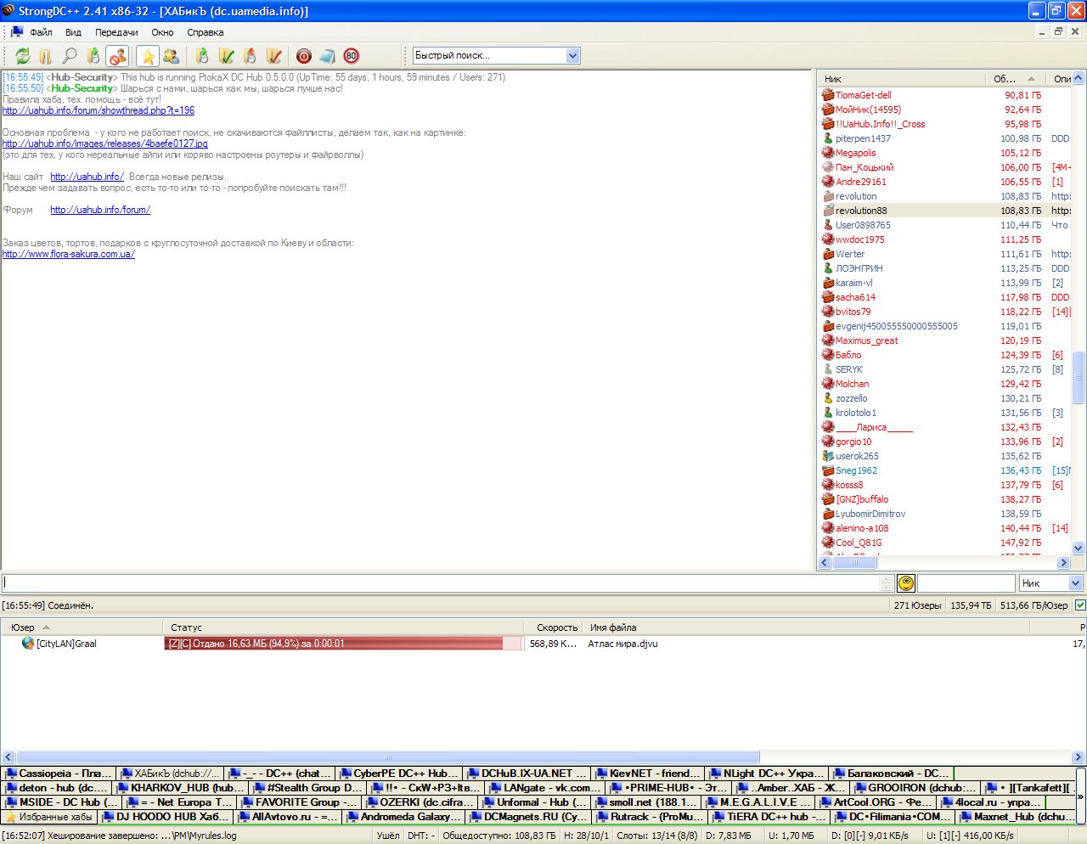This screenshot has height=844, width=1087.
Task: Open Favorite Hubs with the star icon
Action: coord(148,56)
